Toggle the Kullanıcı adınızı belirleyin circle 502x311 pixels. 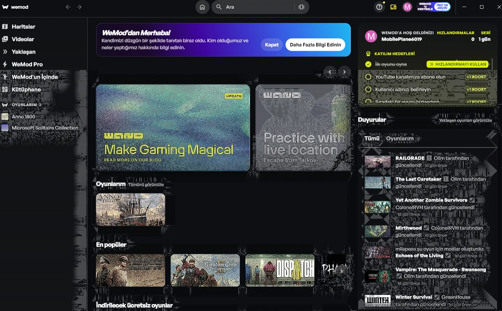(x=368, y=89)
